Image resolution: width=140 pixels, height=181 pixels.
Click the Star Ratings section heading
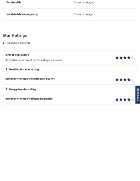click(15, 35)
